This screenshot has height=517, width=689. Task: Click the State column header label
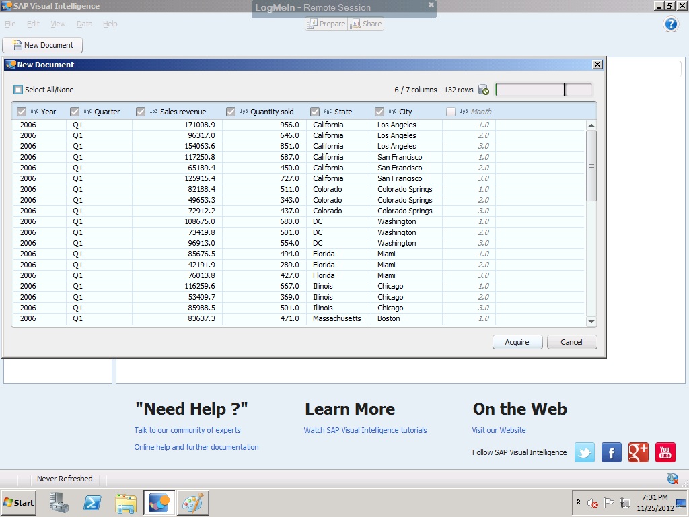tap(343, 112)
